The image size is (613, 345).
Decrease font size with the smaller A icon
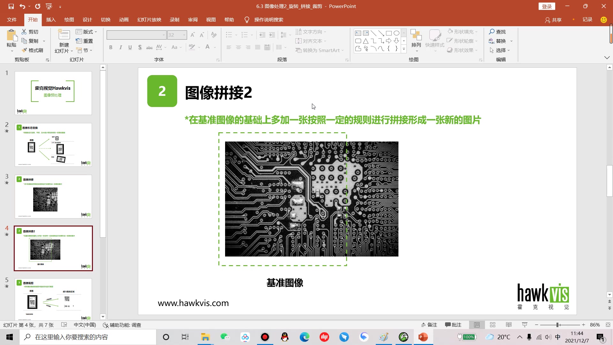coord(202,35)
